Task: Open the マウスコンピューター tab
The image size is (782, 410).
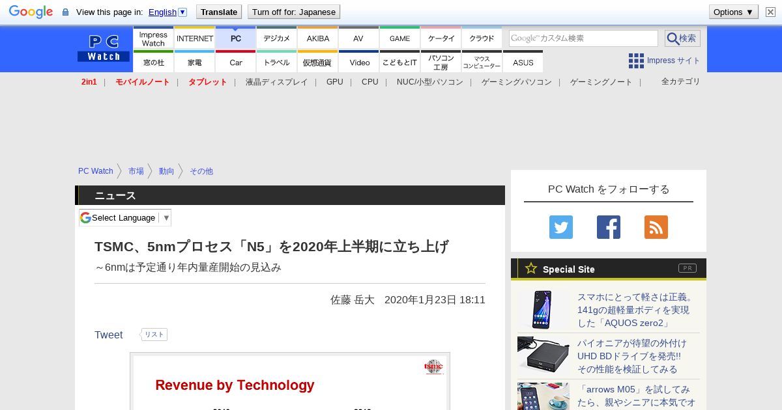Action: (x=482, y=61)
